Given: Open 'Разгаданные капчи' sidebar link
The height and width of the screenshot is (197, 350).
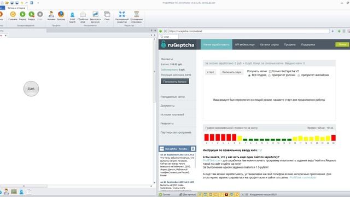Looking at the screenshot, I should (x=173, y=97).
